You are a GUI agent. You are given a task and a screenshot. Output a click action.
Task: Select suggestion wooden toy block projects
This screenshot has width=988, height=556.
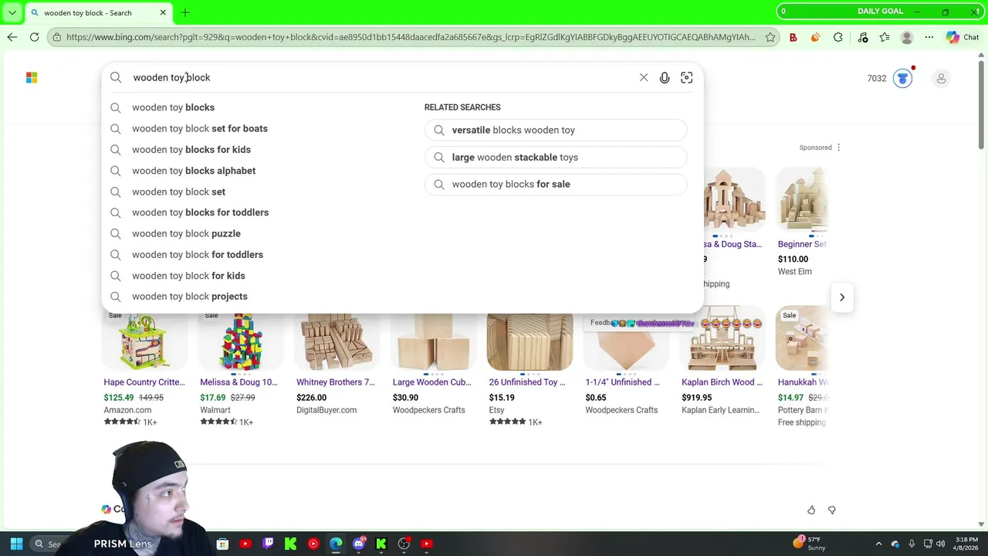tap(190, 297)
